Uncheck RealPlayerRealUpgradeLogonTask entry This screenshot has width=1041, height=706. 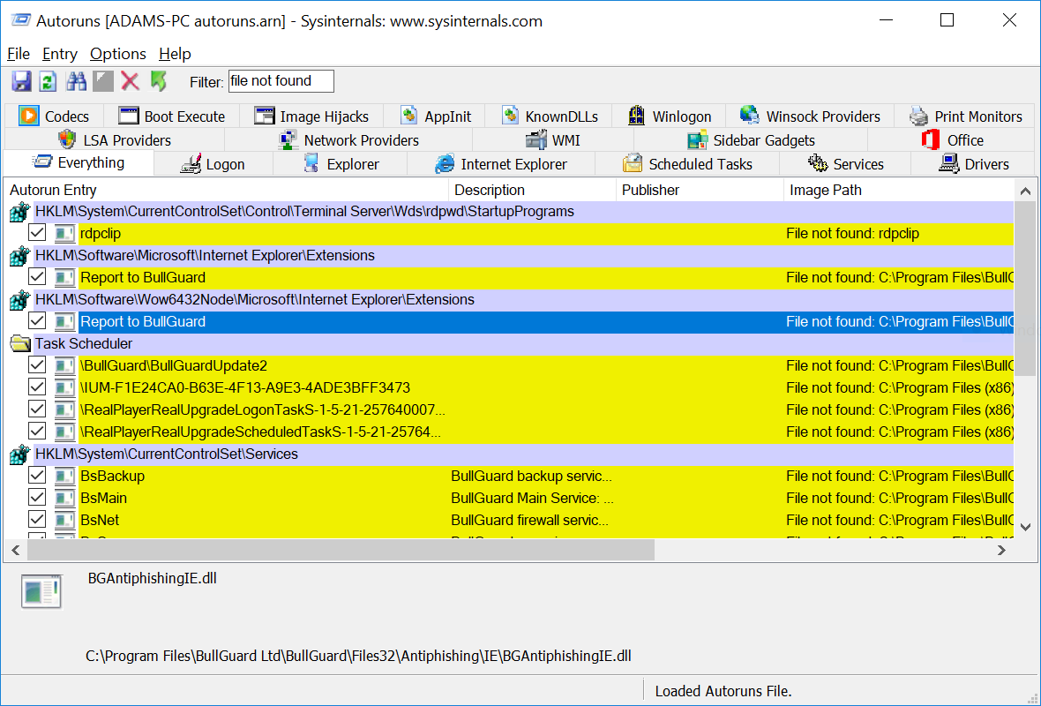pos(37,409)
